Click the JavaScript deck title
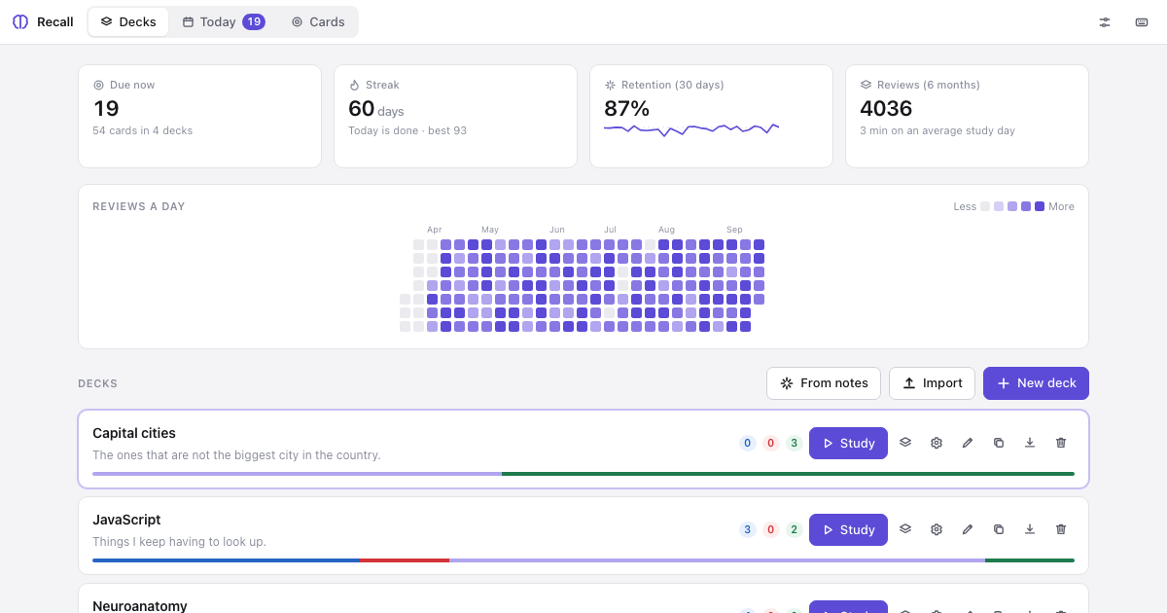Image resolution: width=1167 pixels, height=613 pixels. (126, 520)
